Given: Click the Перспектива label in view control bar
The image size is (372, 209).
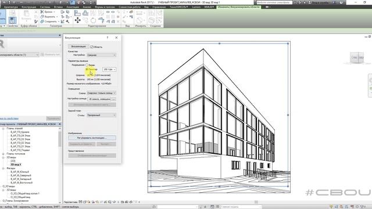Looking at the screenshot, I should click(71, 202).
